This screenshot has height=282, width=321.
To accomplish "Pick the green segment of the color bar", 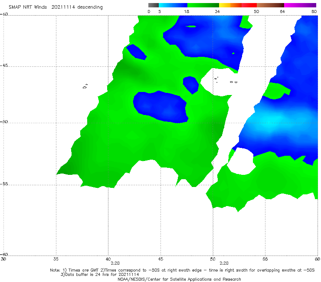I will pyautogui.click(x=203, y=5).
